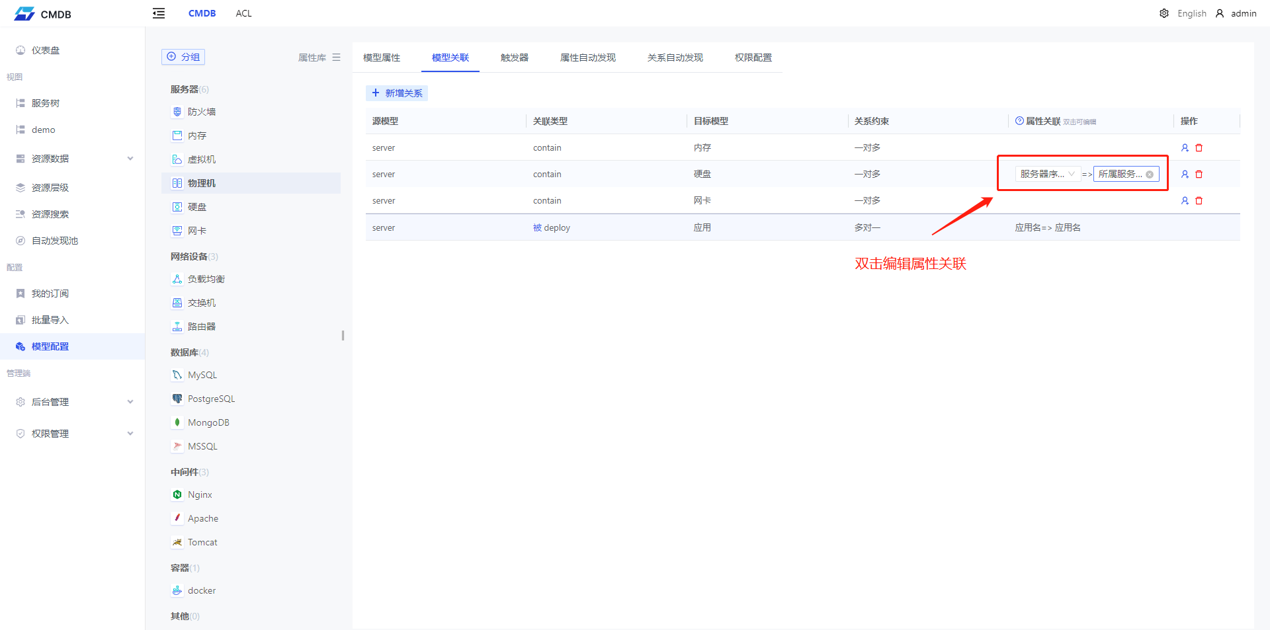Select the 硬盘 disk model icon
The image size is (1270, 630).
coord(177,206)
